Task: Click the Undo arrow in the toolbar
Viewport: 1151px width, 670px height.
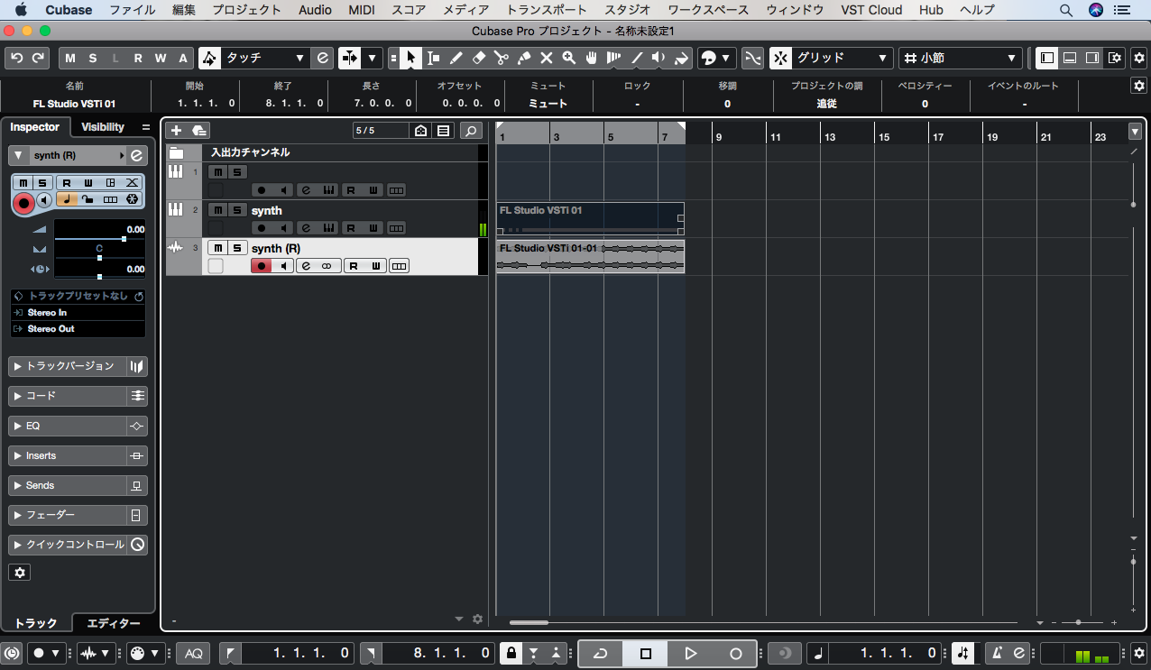Action: pos(16,58)
